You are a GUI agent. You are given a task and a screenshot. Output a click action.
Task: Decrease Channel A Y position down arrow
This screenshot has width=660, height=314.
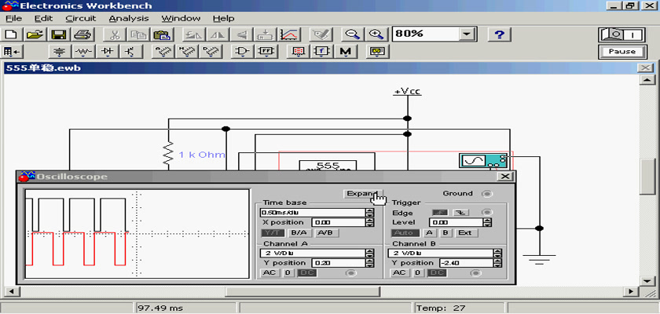370,265
